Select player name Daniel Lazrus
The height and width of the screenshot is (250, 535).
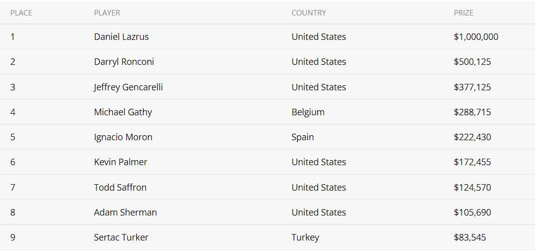tap(121, 37)
